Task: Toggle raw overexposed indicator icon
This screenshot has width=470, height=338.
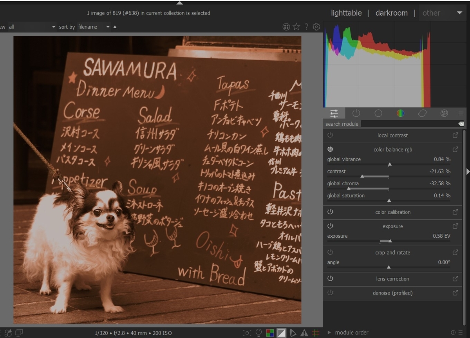Action: point(270,333)
